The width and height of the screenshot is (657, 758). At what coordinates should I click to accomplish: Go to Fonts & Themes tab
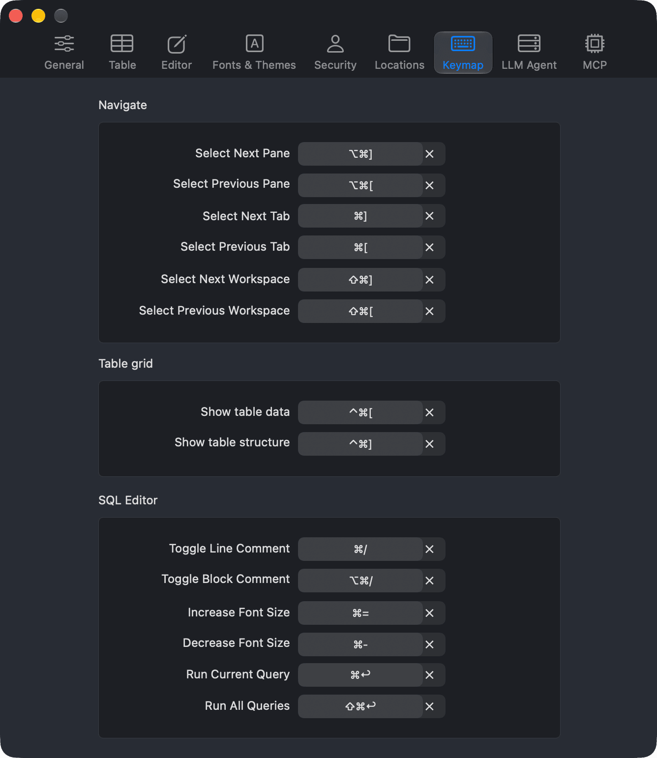click(x=254, y=53)
